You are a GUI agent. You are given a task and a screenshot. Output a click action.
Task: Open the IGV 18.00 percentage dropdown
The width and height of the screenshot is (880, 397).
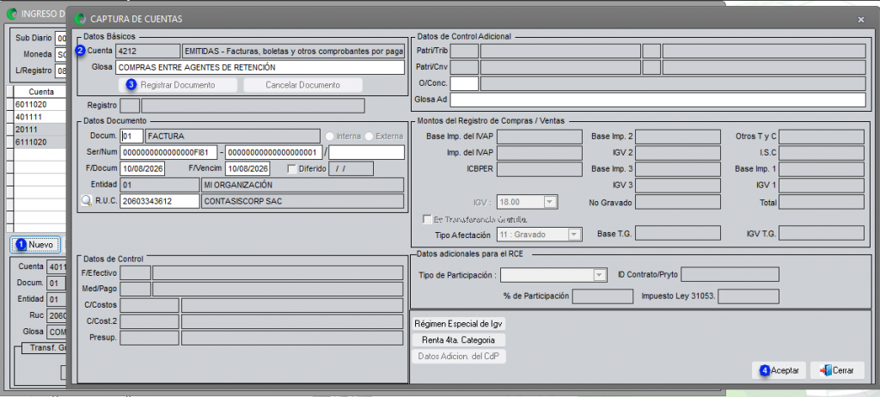(x=550, y=202)
